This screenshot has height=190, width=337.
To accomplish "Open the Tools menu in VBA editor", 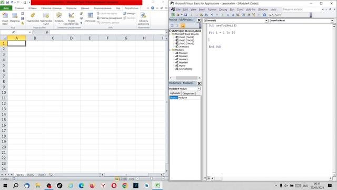I will tap(240, 9).
